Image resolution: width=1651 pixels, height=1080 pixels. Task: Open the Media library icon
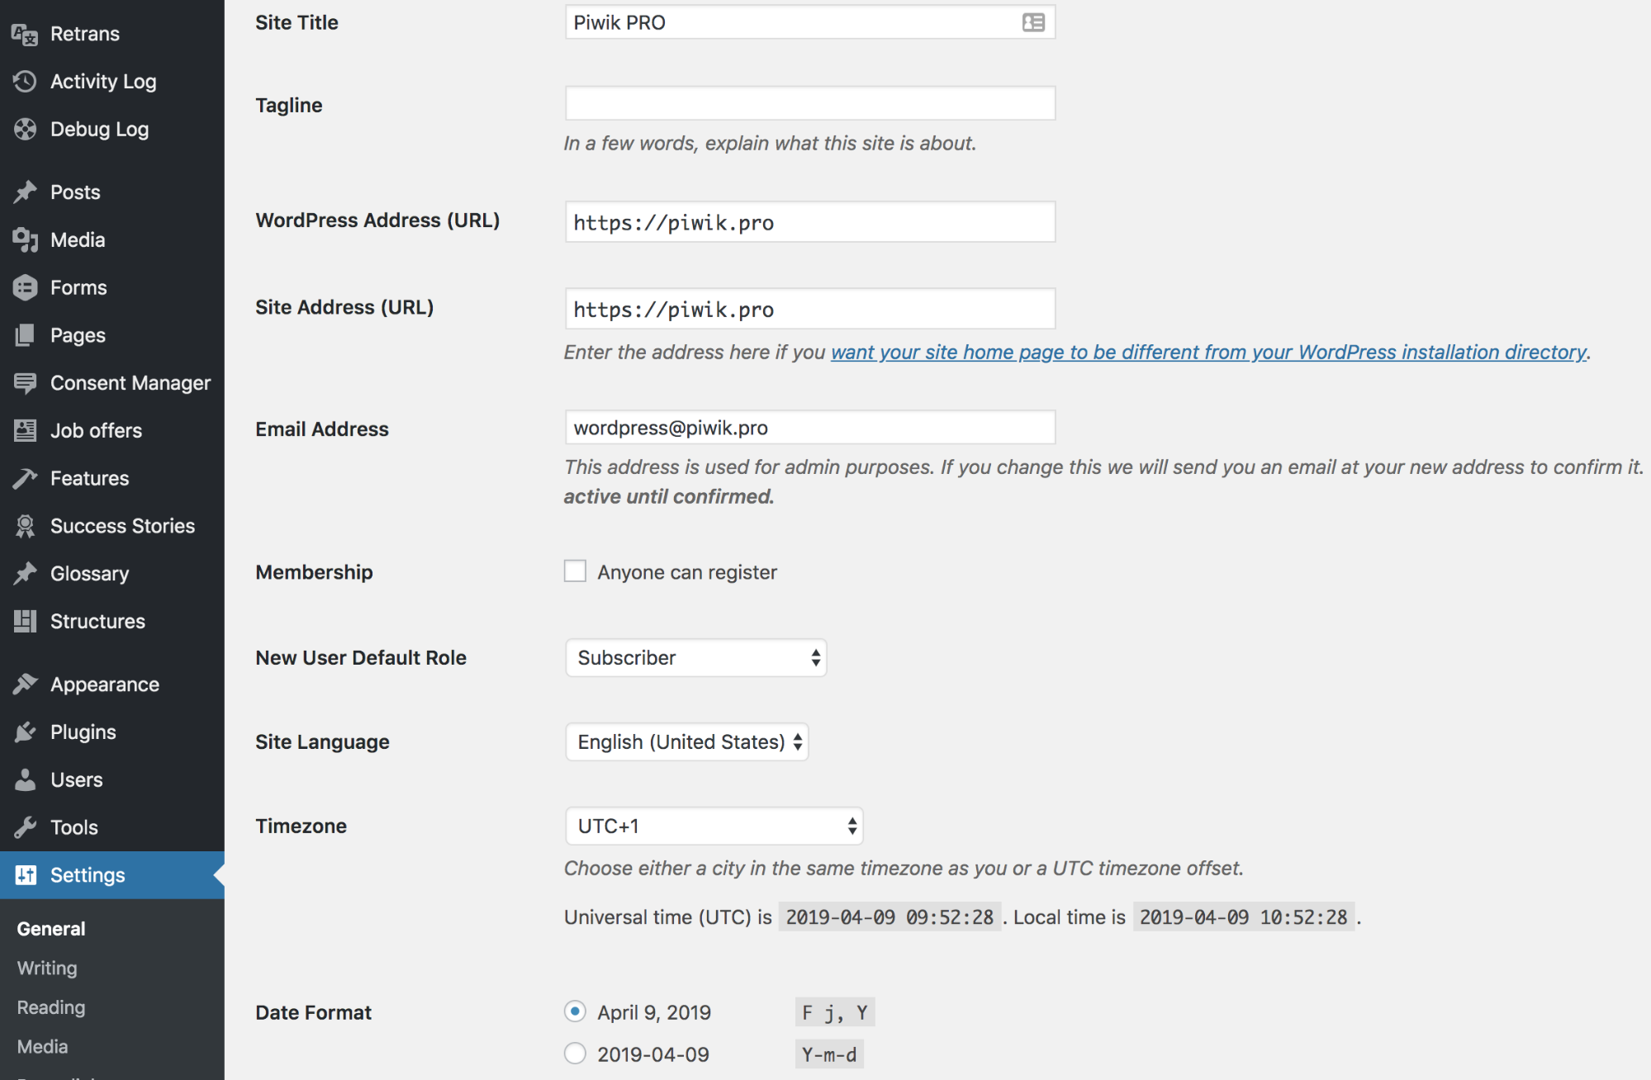tap(25, 240)
